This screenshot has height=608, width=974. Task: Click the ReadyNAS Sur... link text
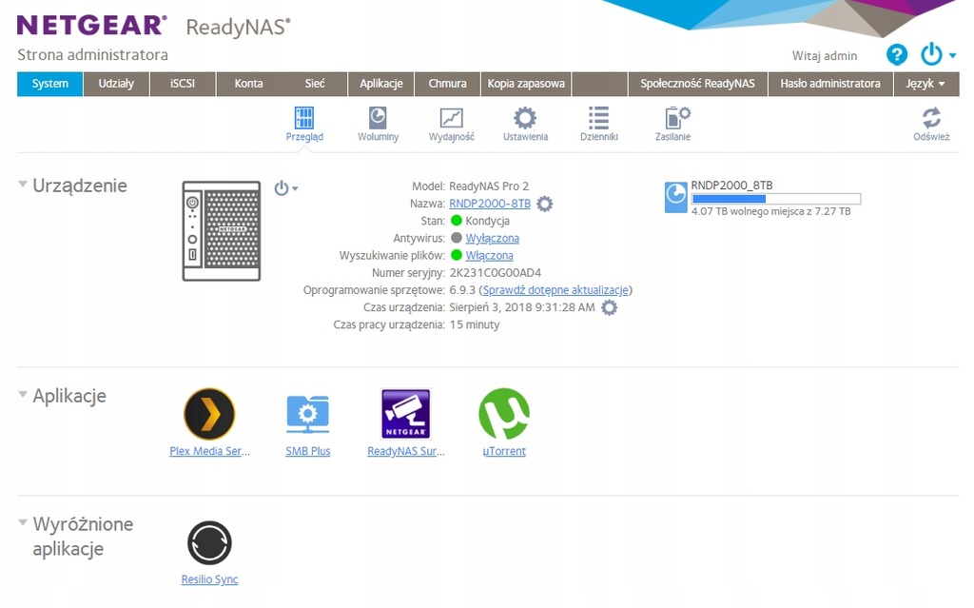coord(405,451)
